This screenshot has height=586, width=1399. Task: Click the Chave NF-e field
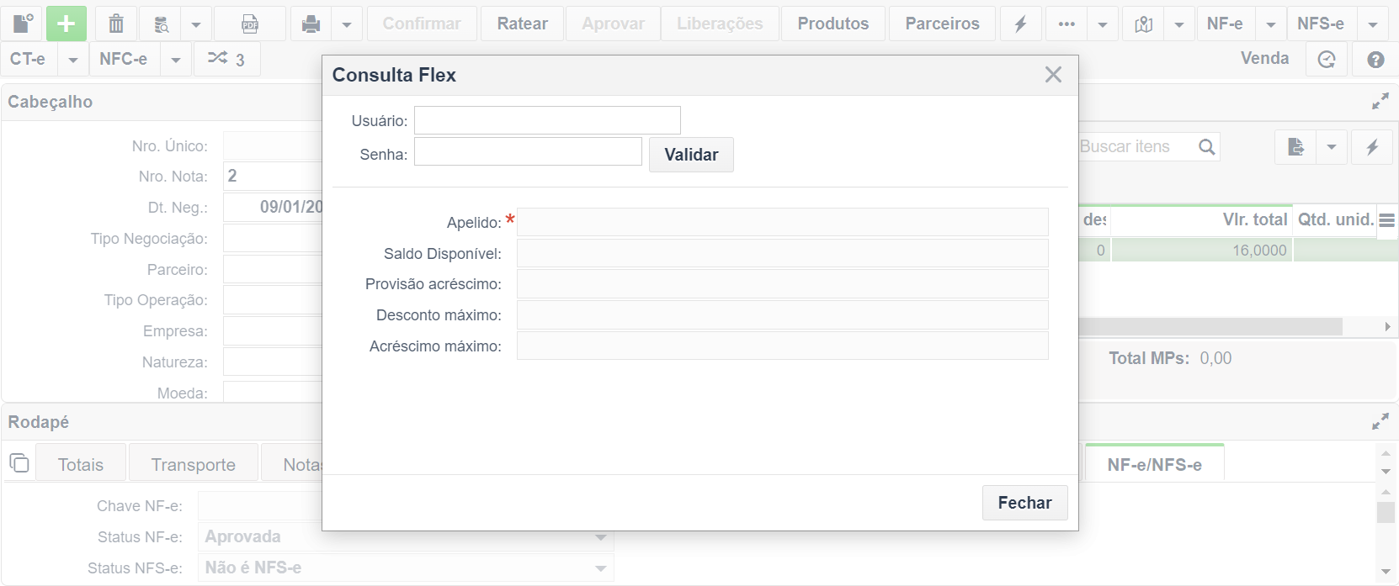point(261,505)
